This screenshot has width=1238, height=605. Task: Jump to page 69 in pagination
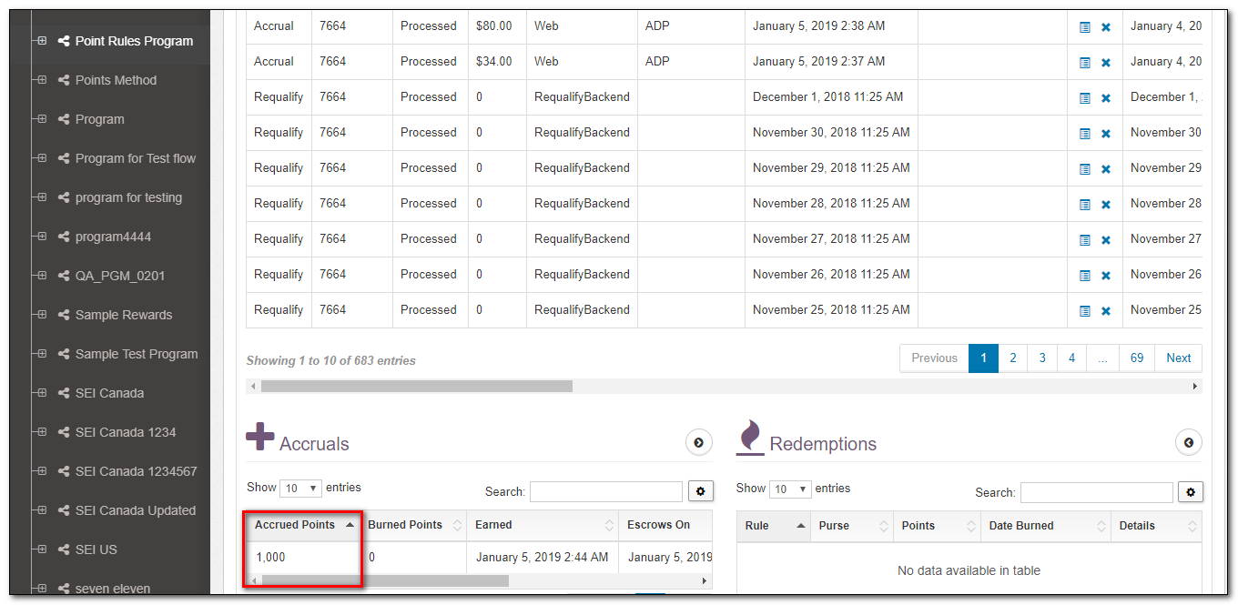coord(1137,358)
